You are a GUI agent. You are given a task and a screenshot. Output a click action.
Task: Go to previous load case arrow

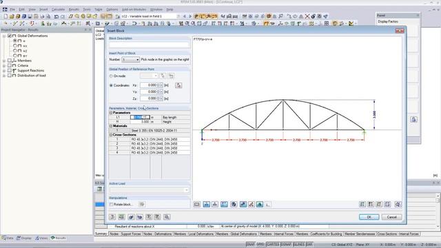[185, 17]
